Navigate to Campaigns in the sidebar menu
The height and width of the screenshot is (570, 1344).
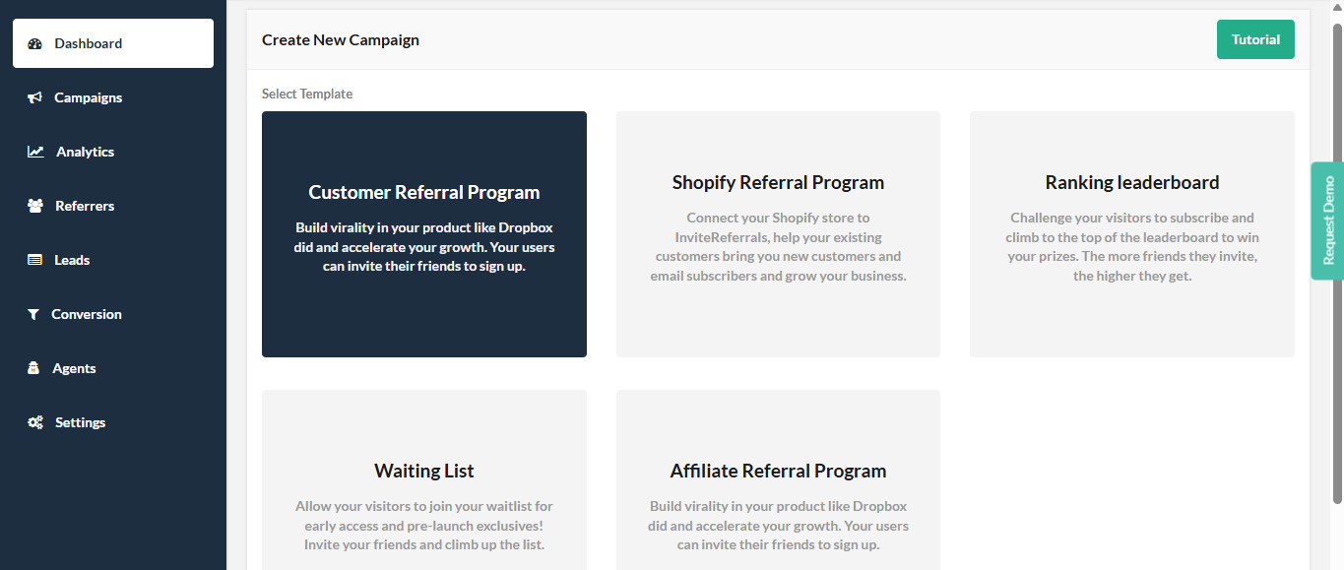click(x=87, y=96)
